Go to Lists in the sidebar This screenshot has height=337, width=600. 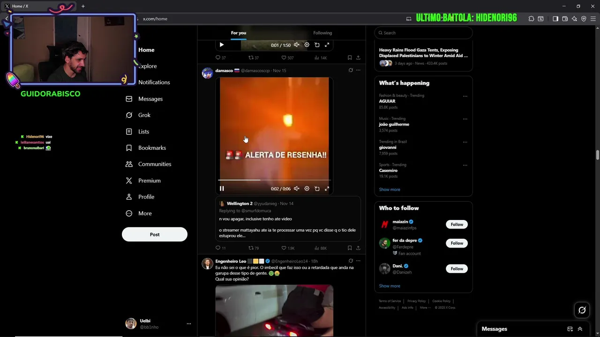pyautogui.click(x=138, y=132)
